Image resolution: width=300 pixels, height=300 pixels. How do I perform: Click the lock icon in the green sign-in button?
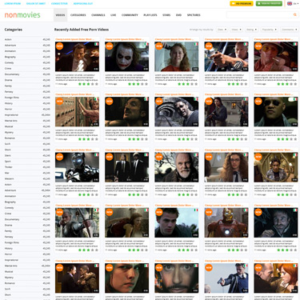[259, 3]
